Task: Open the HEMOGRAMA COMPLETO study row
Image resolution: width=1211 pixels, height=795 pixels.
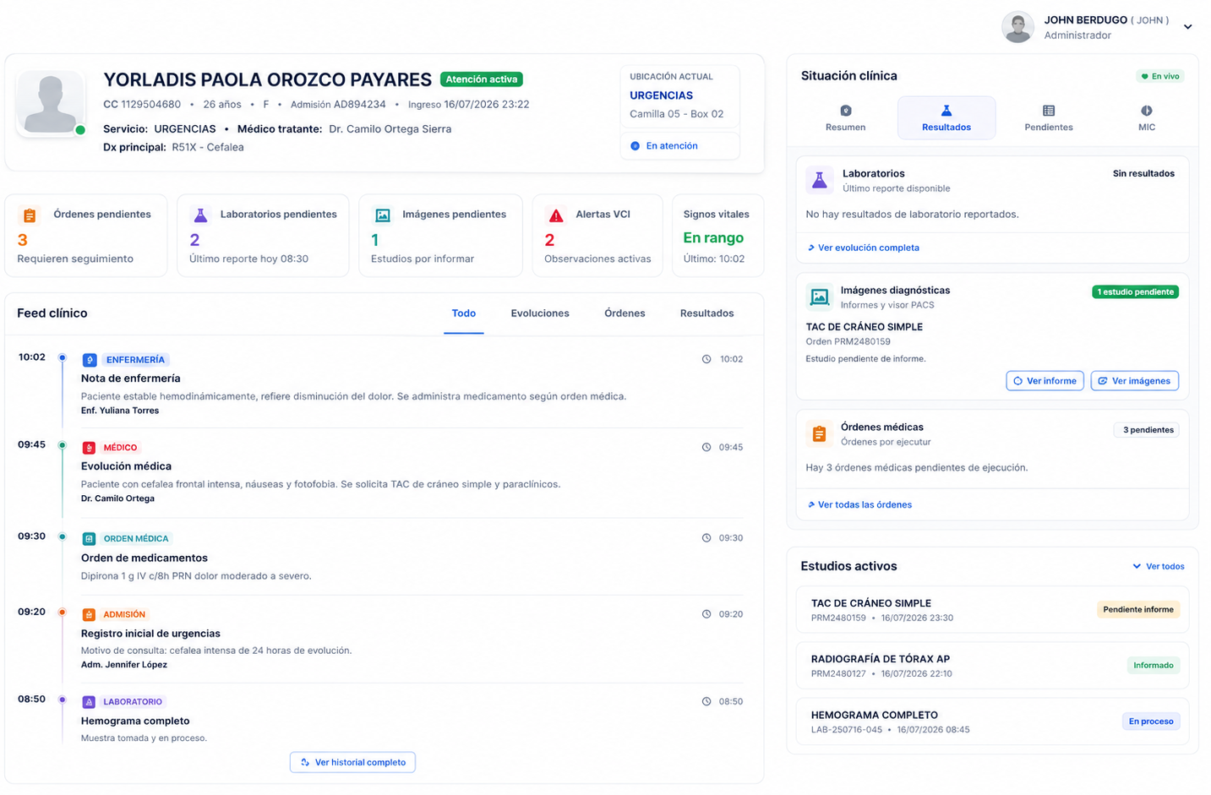Action: click(x=993, y=721)
